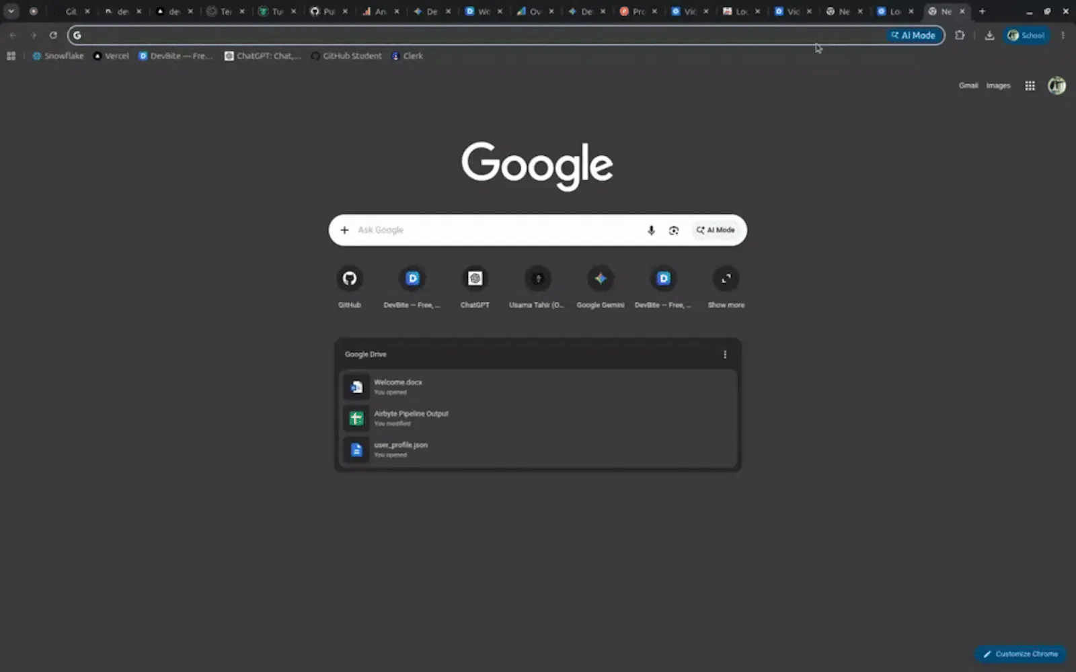
Task: Open the Google apps grid launcher
Action: point(1030,85)
